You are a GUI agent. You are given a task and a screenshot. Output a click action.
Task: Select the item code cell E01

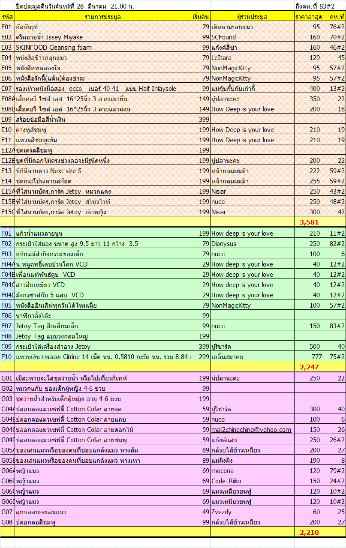coord(7,27)
